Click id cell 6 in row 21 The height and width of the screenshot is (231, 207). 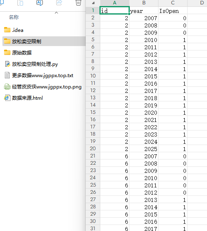point(114,156)
